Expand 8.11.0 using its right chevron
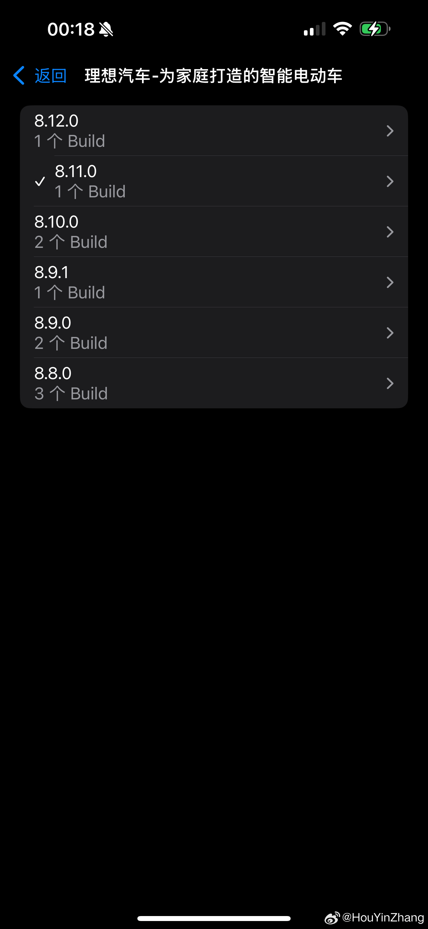The image size is (428, 929). click(x=390, y=181)
